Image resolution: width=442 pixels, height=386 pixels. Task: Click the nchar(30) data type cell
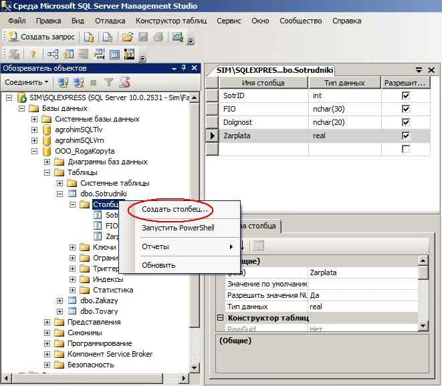coord(345,109)
